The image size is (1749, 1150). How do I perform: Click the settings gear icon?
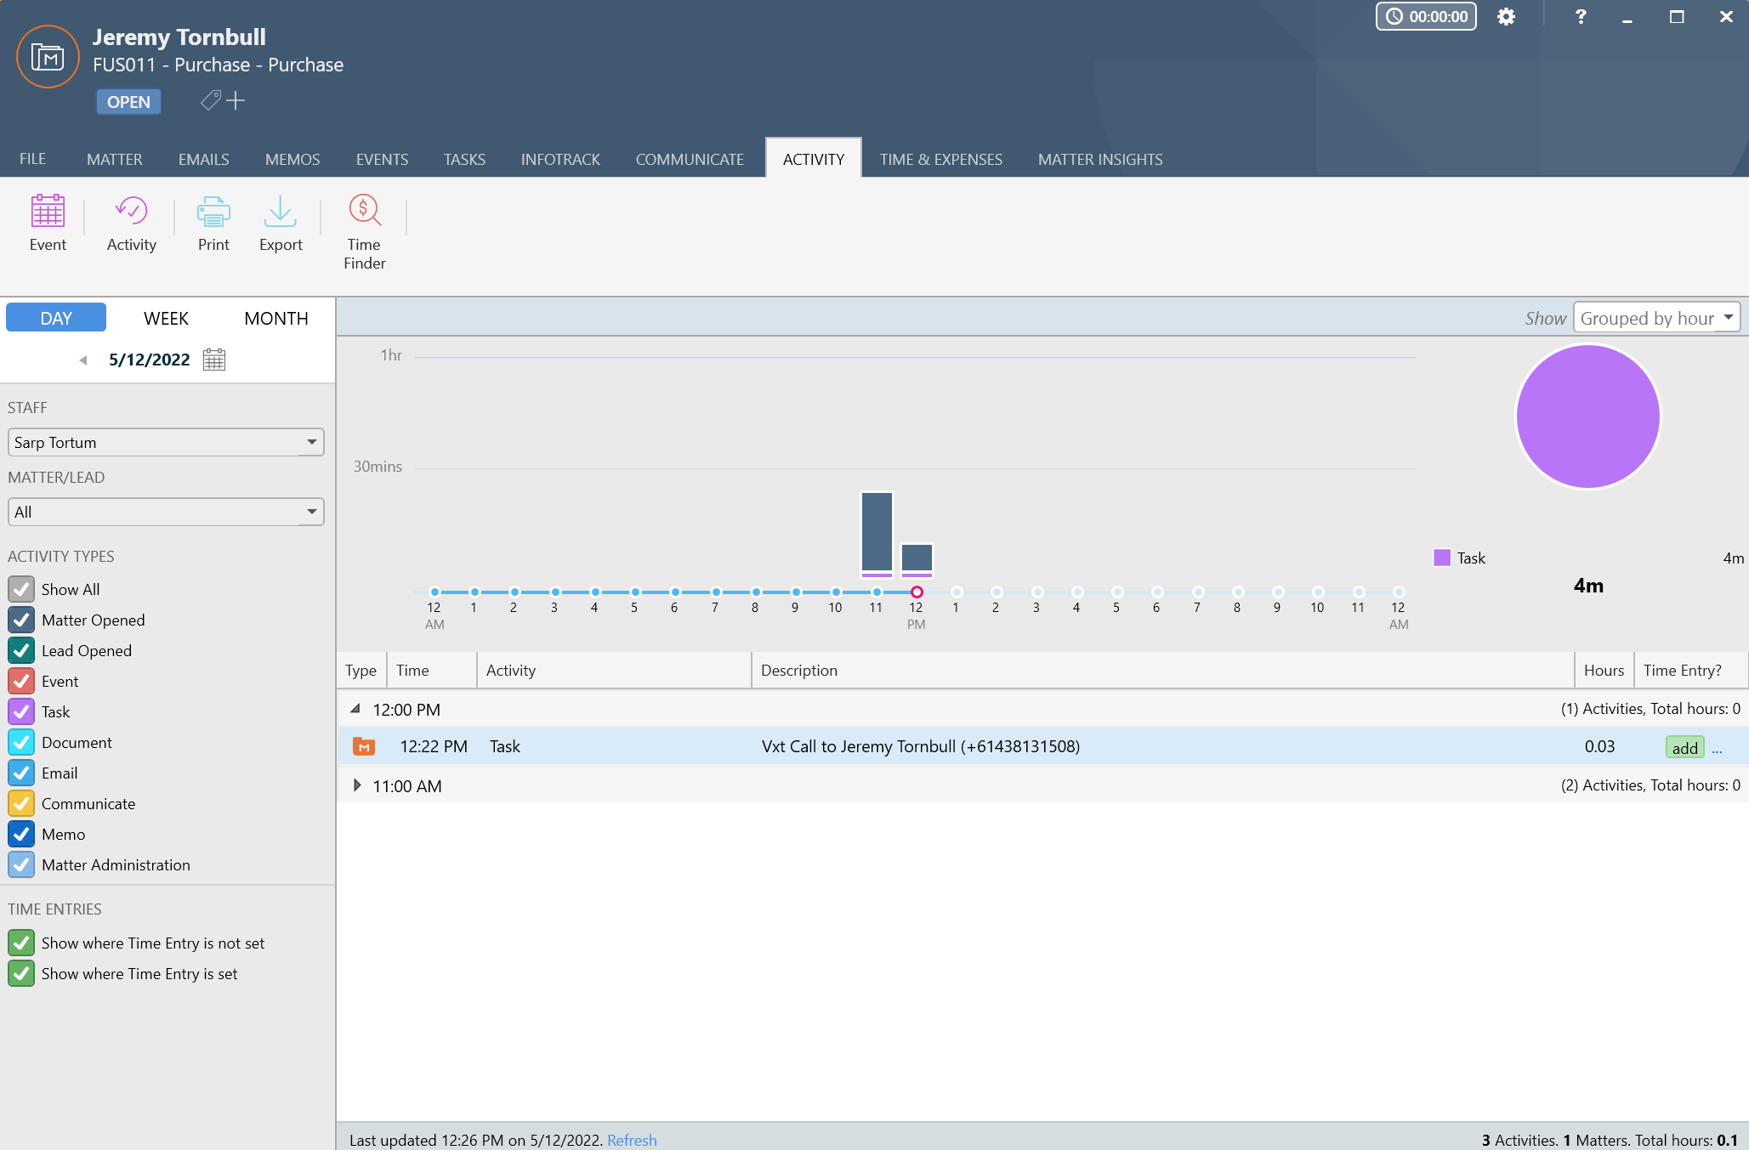[x=1506, y=17]
